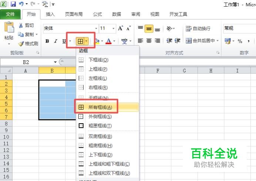The image size is (256, 181).
Task: Open the borders dropdown arrow
Action: point(86,41)
